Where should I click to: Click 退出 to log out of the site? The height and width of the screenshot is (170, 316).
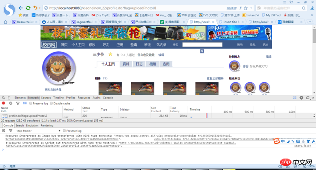pos(265,45)
